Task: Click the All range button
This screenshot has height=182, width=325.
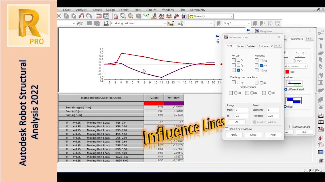Action: 237,122
